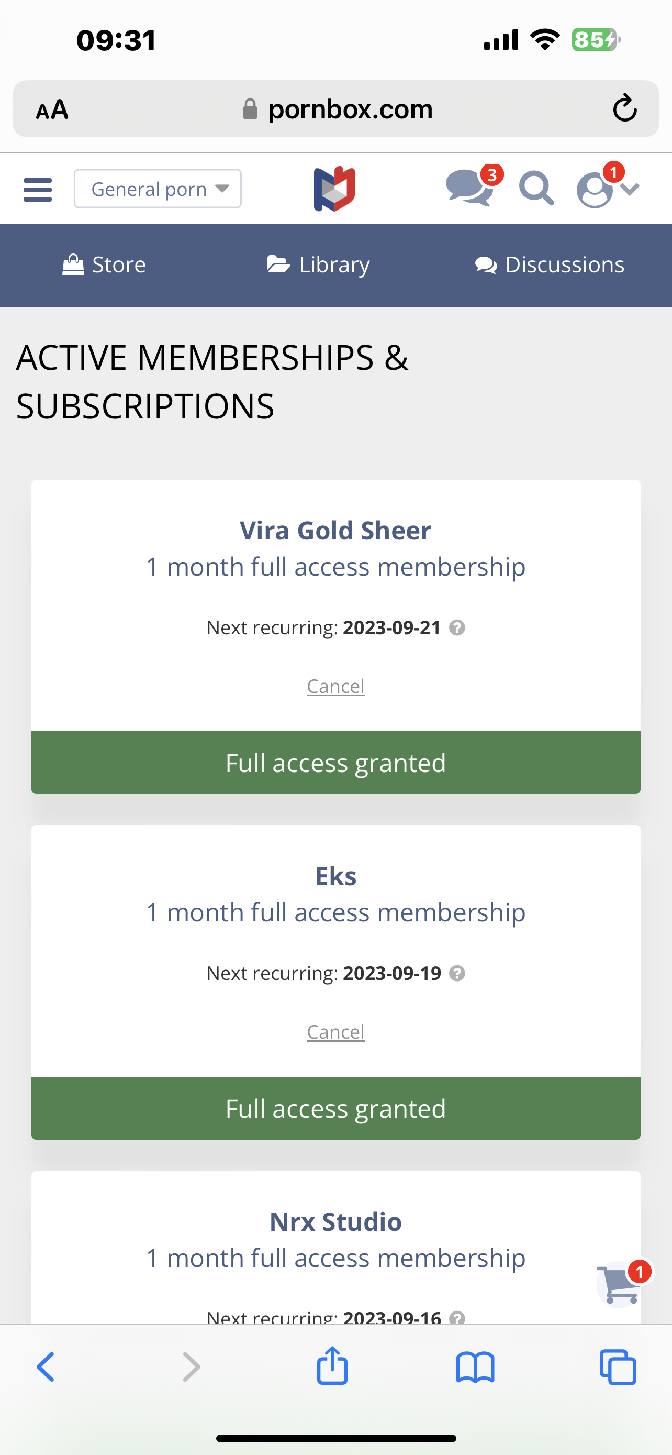Cancel the Vira Gold Sheer membership
The height and width of the screenshot is (1455, 672).
[335, 686]
